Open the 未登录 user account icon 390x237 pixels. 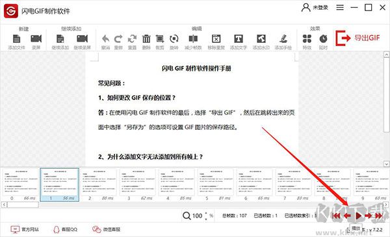305,7
